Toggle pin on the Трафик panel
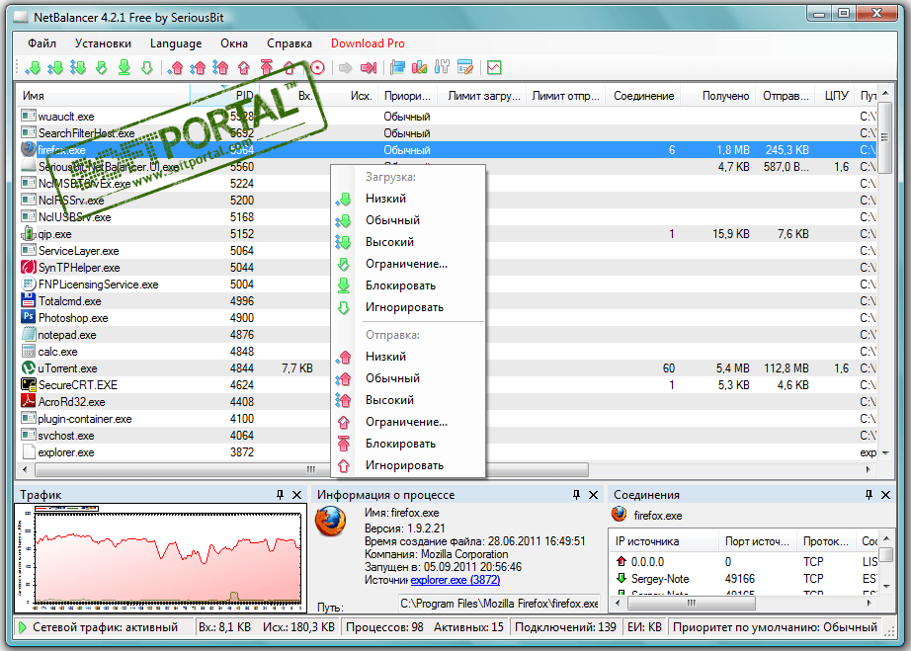911x651 pixels. (280, 495)
